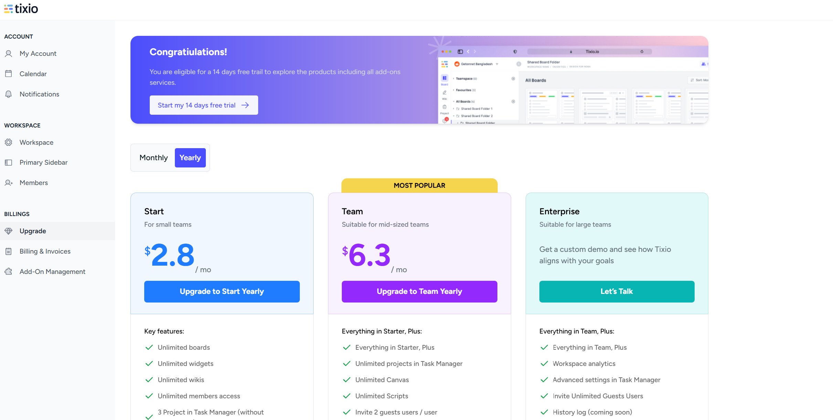This screenshot has height=420, width=833.
Task: Click the Add-On Management puzzle icon
Action: click(9, 272)
